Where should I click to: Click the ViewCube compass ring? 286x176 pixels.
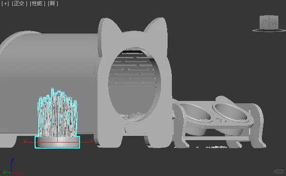pyautogui.click(x=269, y=30)
